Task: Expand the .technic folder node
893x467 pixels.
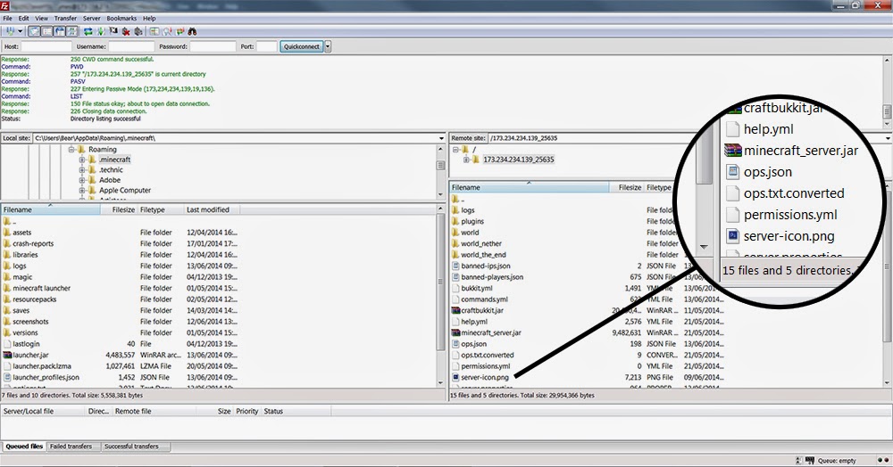Action: pyautogui.click(x=82, y=170)
